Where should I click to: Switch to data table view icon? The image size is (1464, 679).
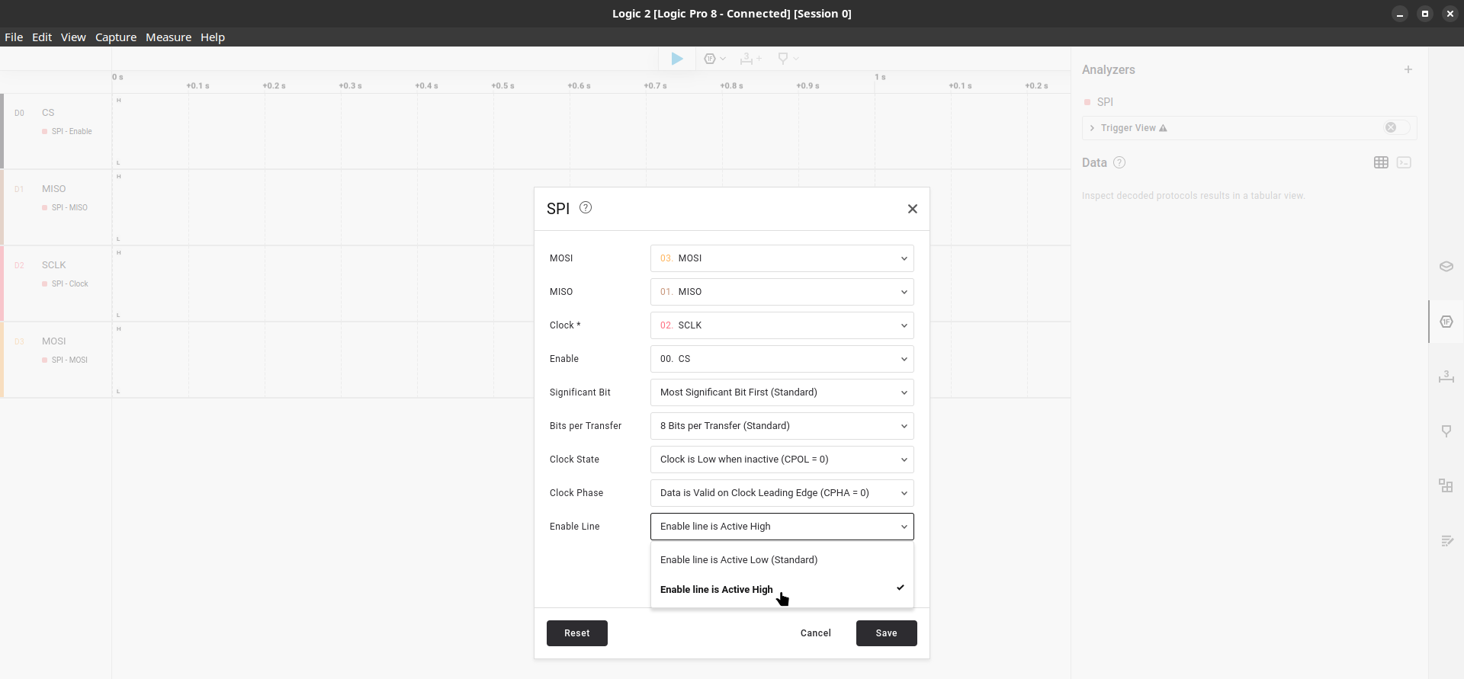(1381, 162)
